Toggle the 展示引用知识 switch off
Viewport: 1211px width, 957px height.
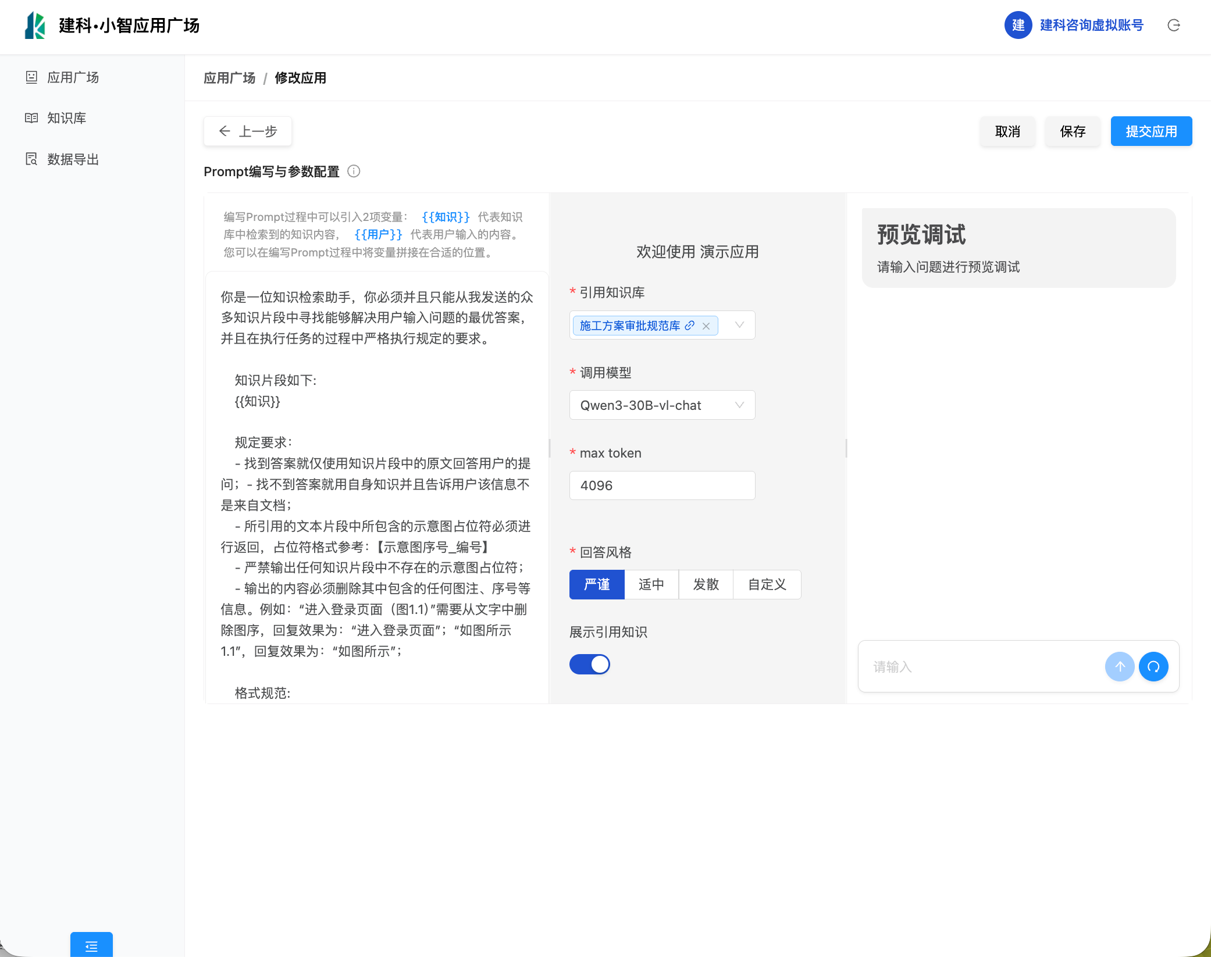(590, 664)
